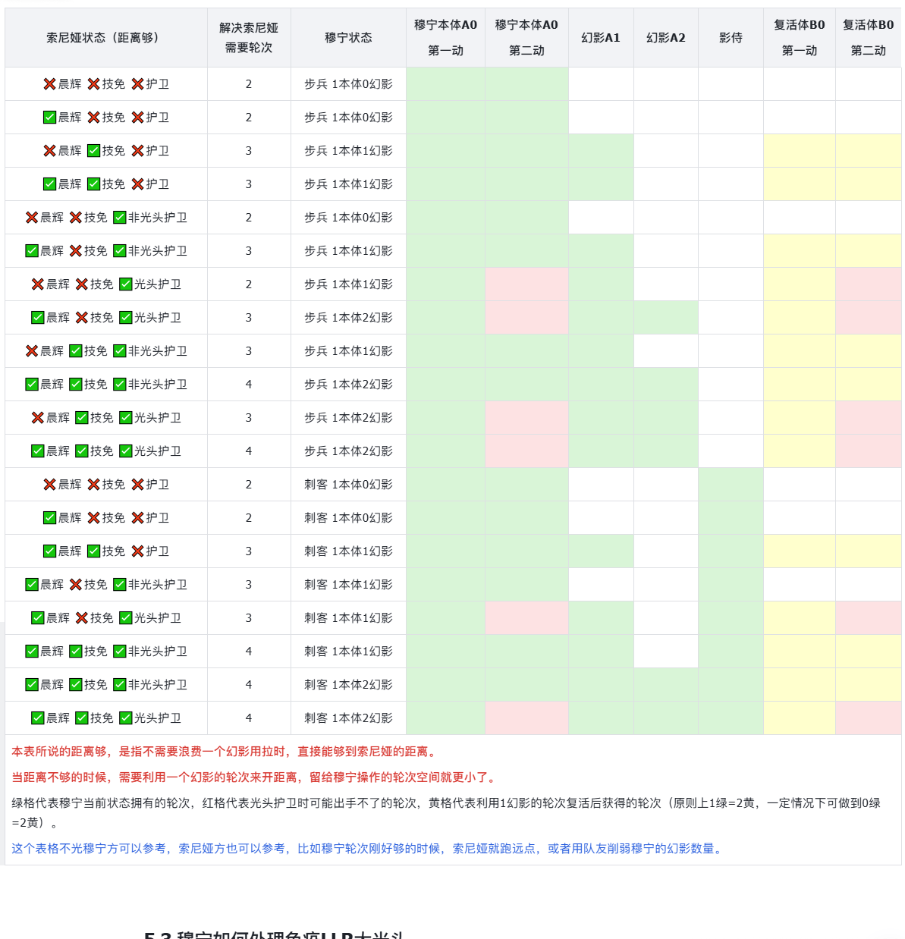Select the '解决索尼娅需要轮次' header cell
The width and height of the screenshot is (905, 939).
249,38
